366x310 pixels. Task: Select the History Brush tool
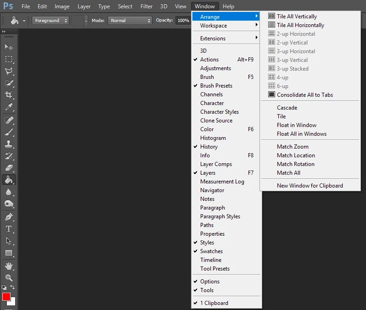[x=9, y=156]
